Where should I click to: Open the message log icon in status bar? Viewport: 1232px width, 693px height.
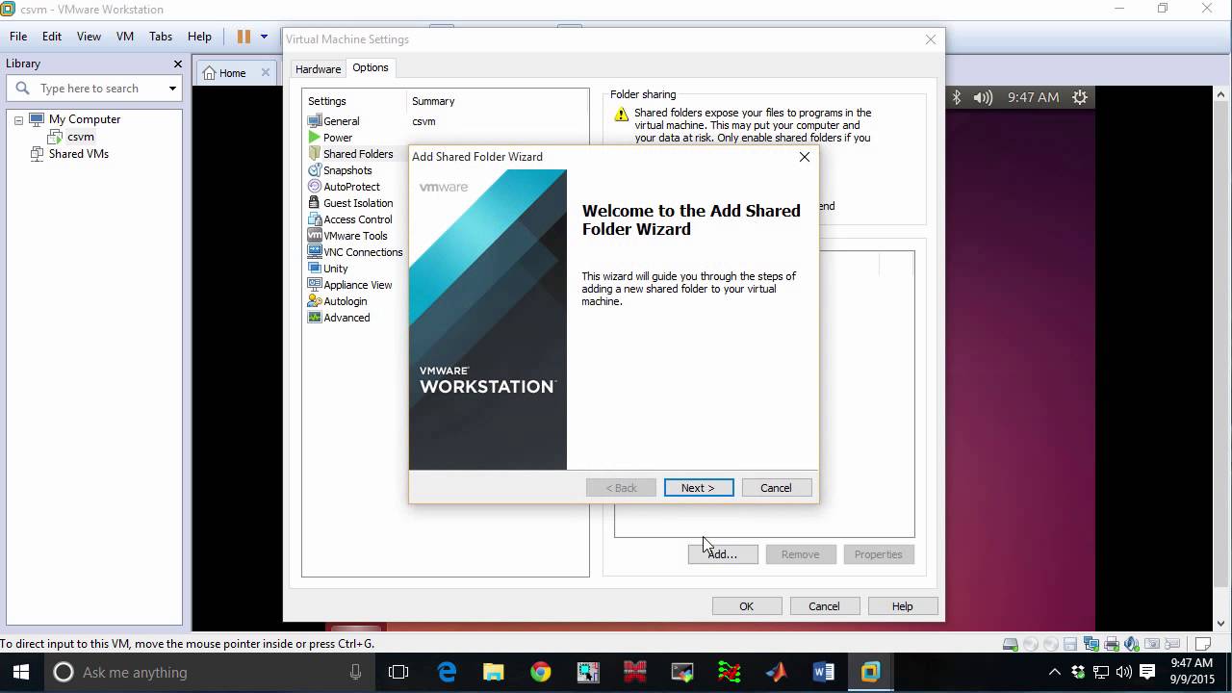coord(1202,644)
